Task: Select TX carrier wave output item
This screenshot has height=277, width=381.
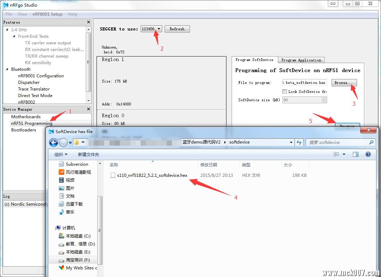Action: click(x=48, y=43)
